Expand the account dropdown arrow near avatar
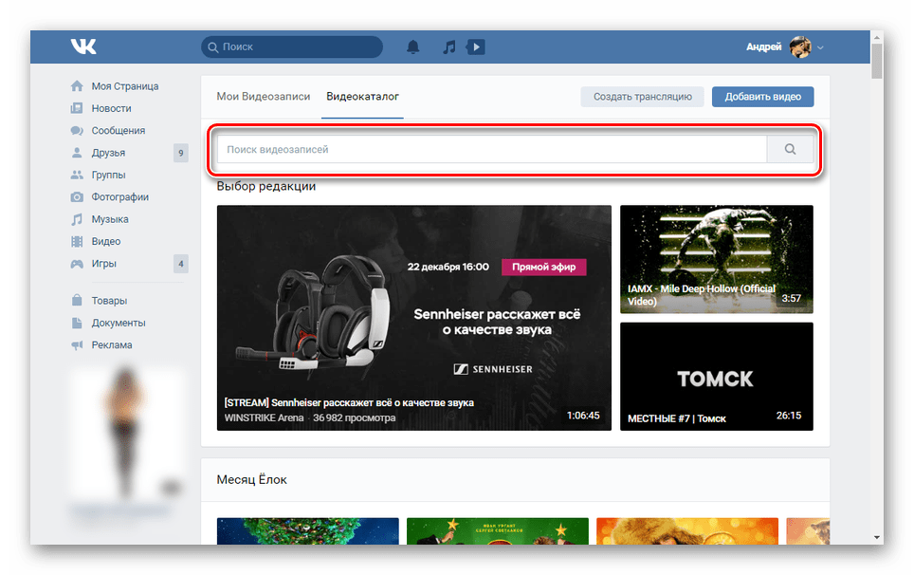 [820, 47]
